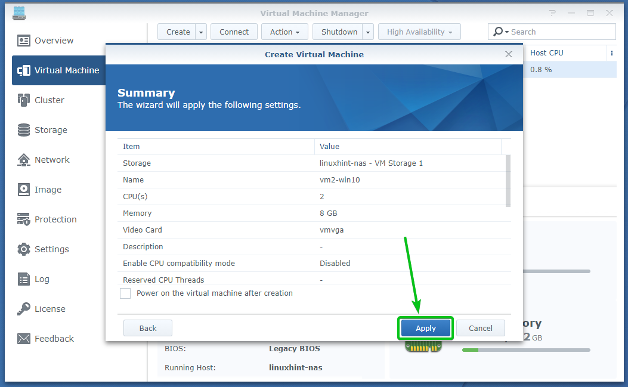Click the Legacy BIOS value
The height and width of the screenshot is (387, 628).
(295, 349)
